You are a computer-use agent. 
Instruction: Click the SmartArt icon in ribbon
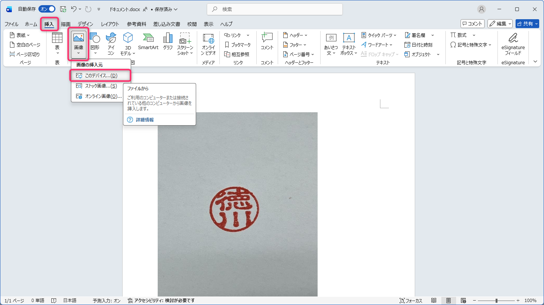[148, 41]
